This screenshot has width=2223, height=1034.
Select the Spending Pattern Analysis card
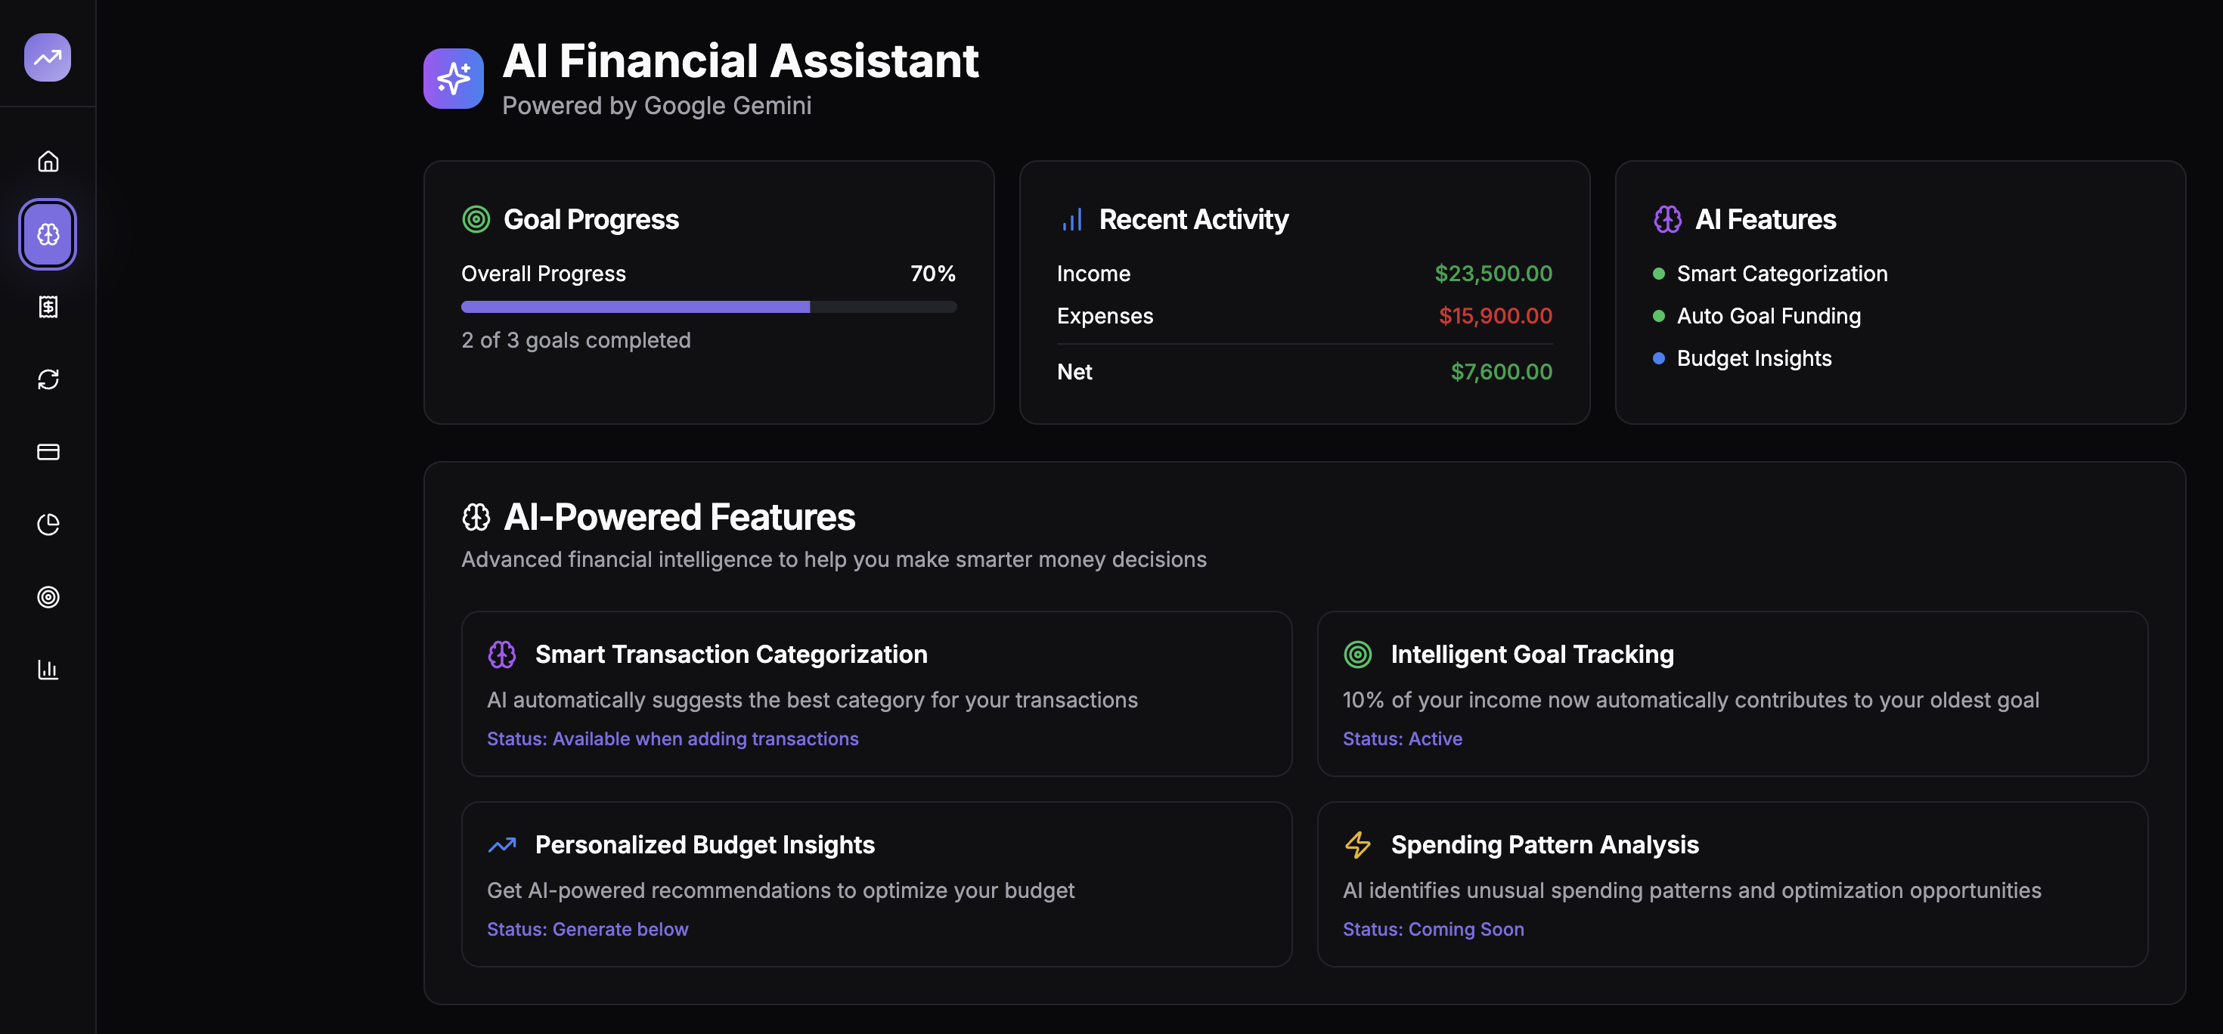(x=1731, y=884)
